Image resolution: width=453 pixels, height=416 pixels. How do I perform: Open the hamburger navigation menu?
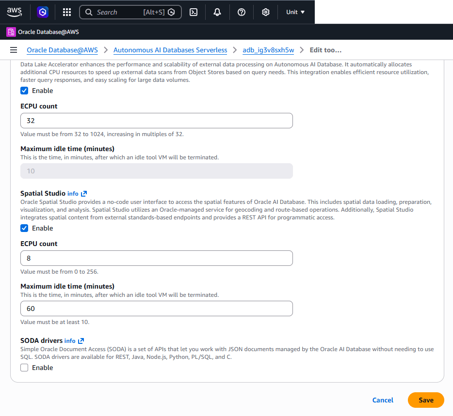[x=14, y=50]
